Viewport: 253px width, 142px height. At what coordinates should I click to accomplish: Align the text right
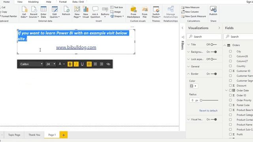click(101, 64)
